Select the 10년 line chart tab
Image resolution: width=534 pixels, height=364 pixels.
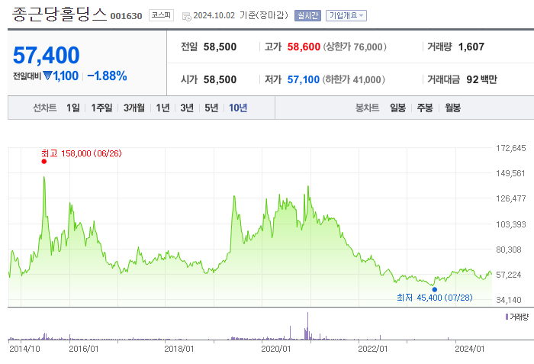(238, 108)
